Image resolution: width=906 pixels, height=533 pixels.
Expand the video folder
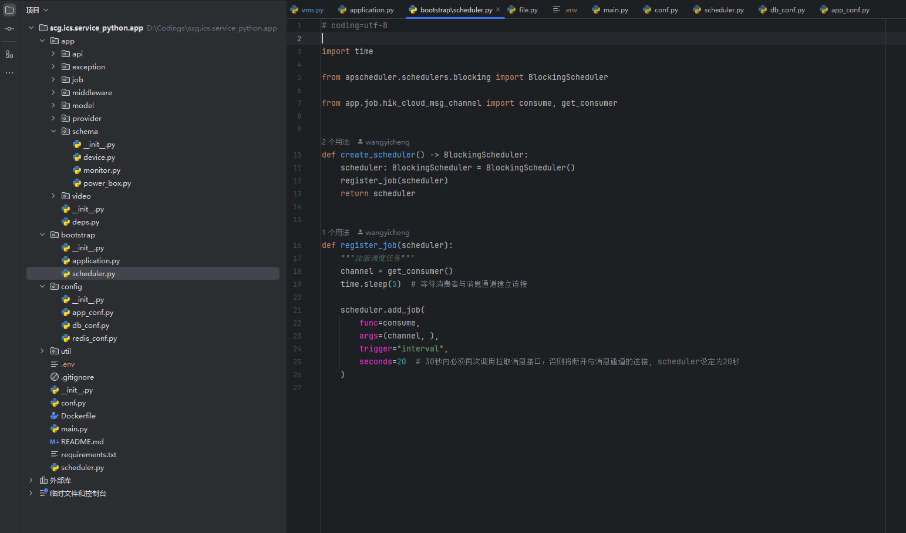tap(53, 196)
